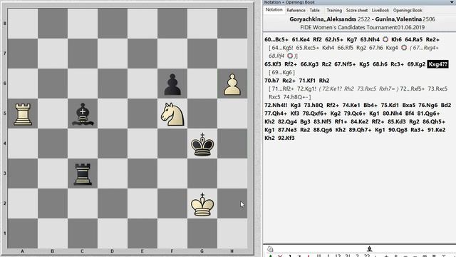456x257 pixels.
Task: Go to move 89.Qh7+
Action: click(360, 130)
